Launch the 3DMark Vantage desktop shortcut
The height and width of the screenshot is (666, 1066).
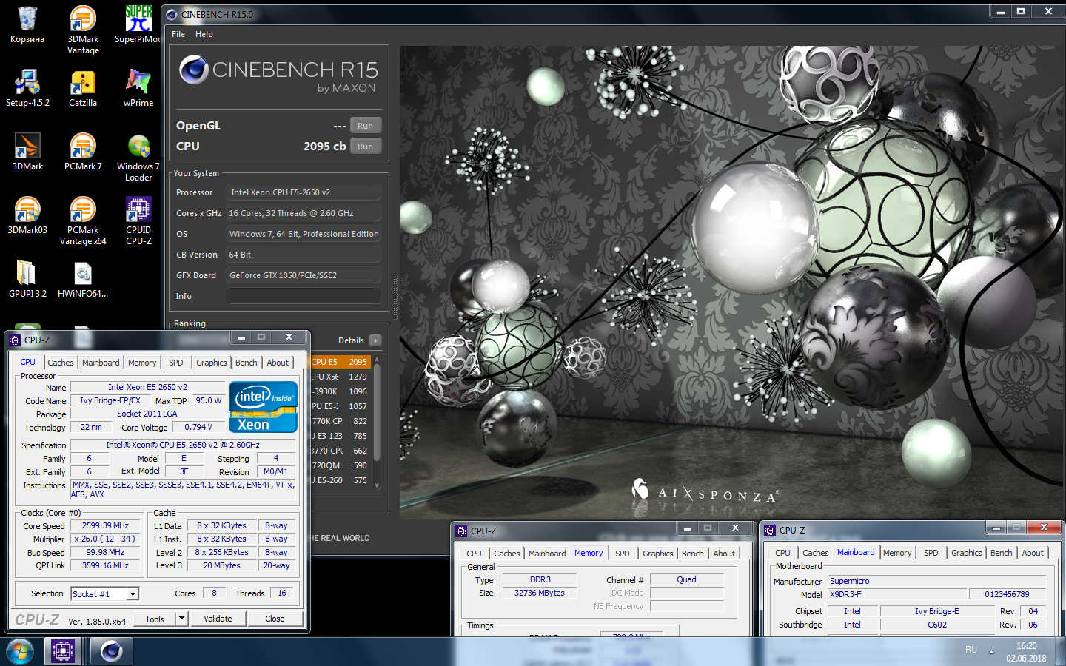tap(83, 30)
